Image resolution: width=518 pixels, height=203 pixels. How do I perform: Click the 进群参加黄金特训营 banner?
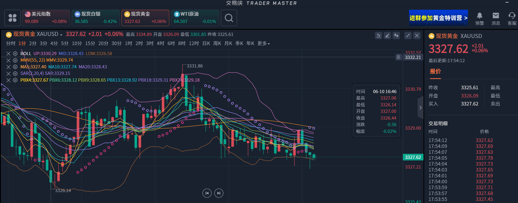(438, 18)
